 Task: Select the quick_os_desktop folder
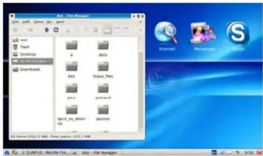[x=71, y=115]
